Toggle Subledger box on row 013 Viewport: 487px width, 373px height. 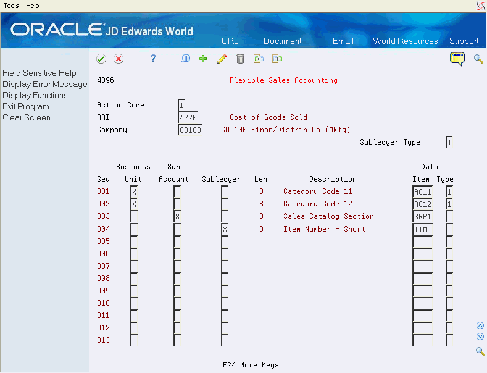[x=225, y=340]
